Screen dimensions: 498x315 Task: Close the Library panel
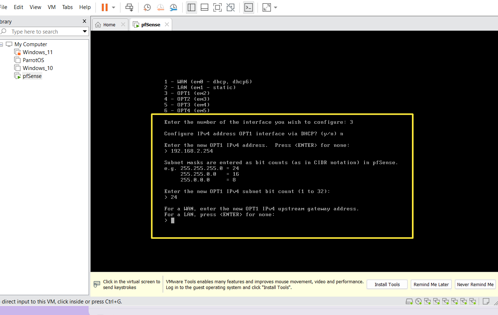coord(84,21)
